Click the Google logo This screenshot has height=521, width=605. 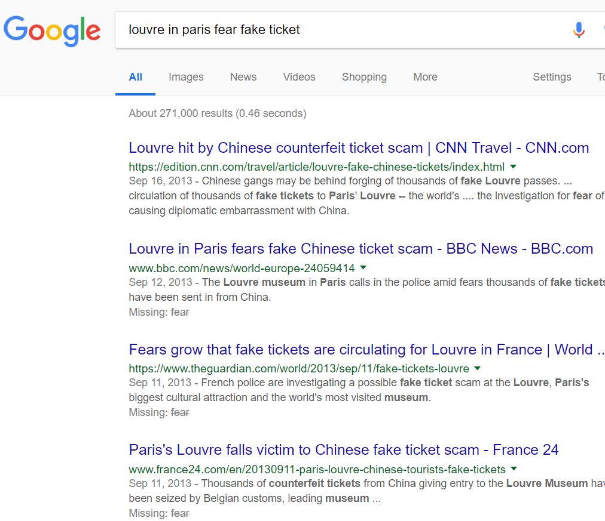(x=51, y=31)
